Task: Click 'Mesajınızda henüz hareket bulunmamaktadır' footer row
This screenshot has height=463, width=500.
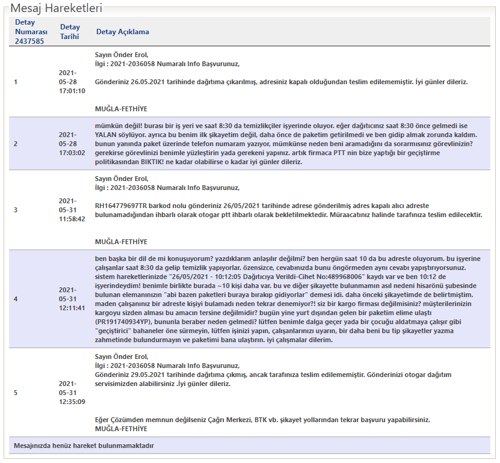Action: [249, 446]
